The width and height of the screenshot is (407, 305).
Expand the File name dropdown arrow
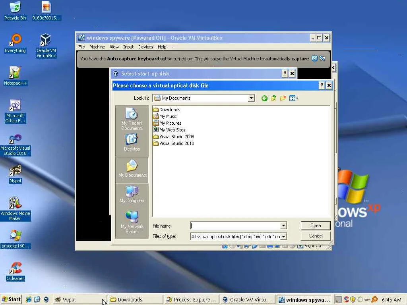point(283,226)
